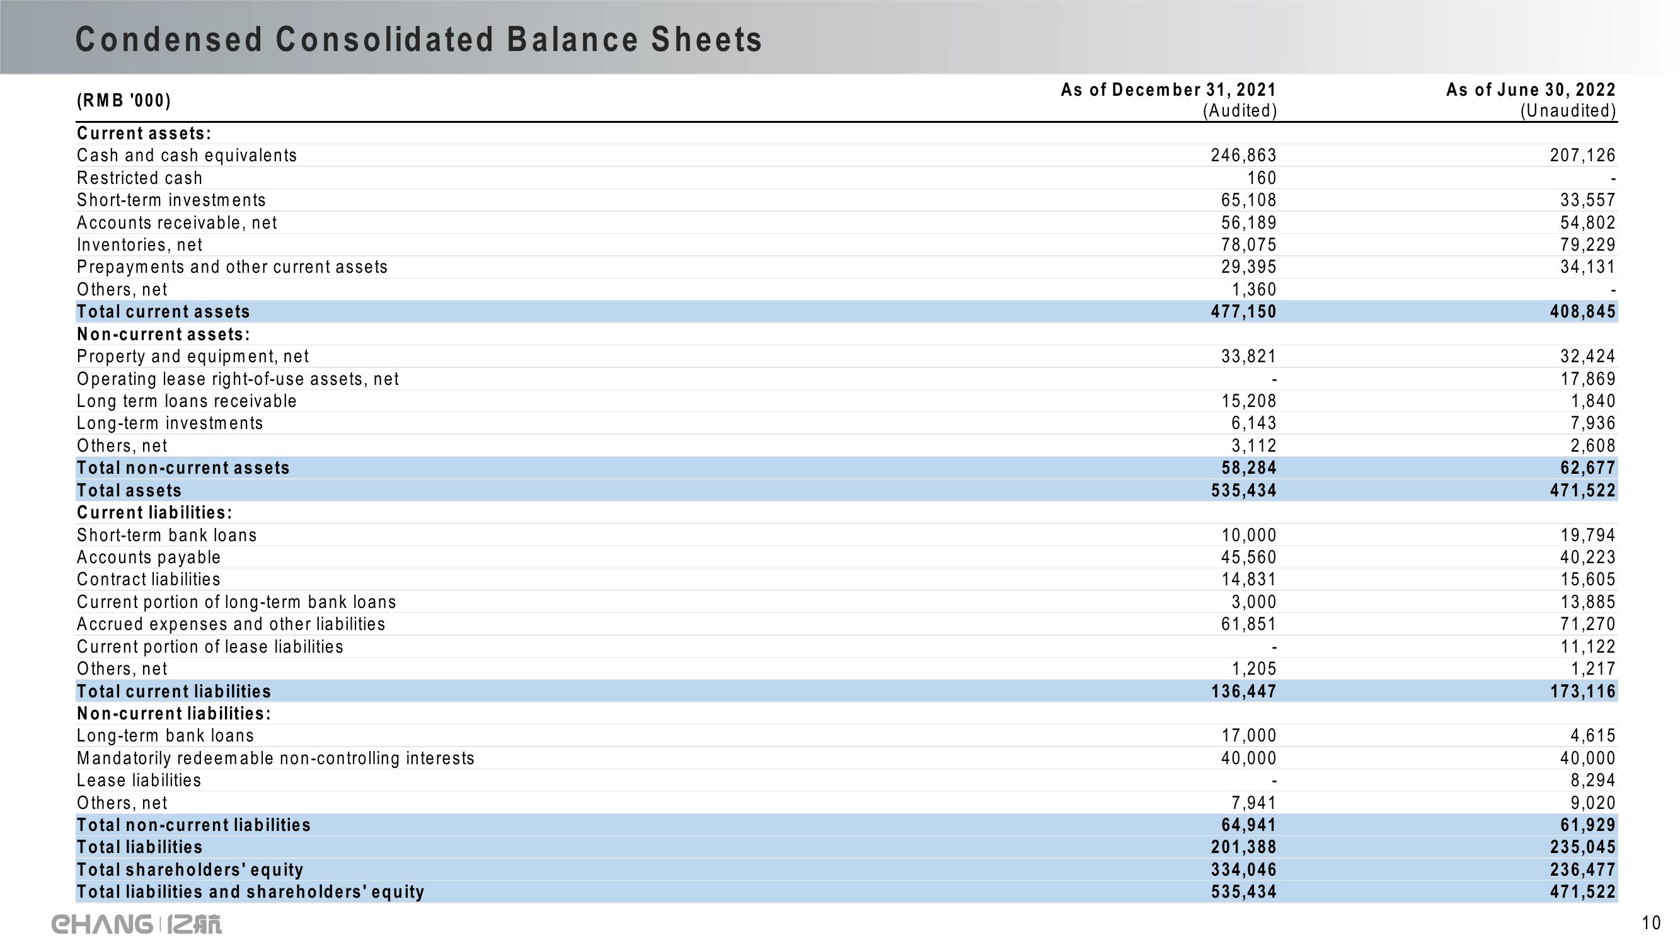Click Others, net value 1,360

click(x=1254, y=290)
